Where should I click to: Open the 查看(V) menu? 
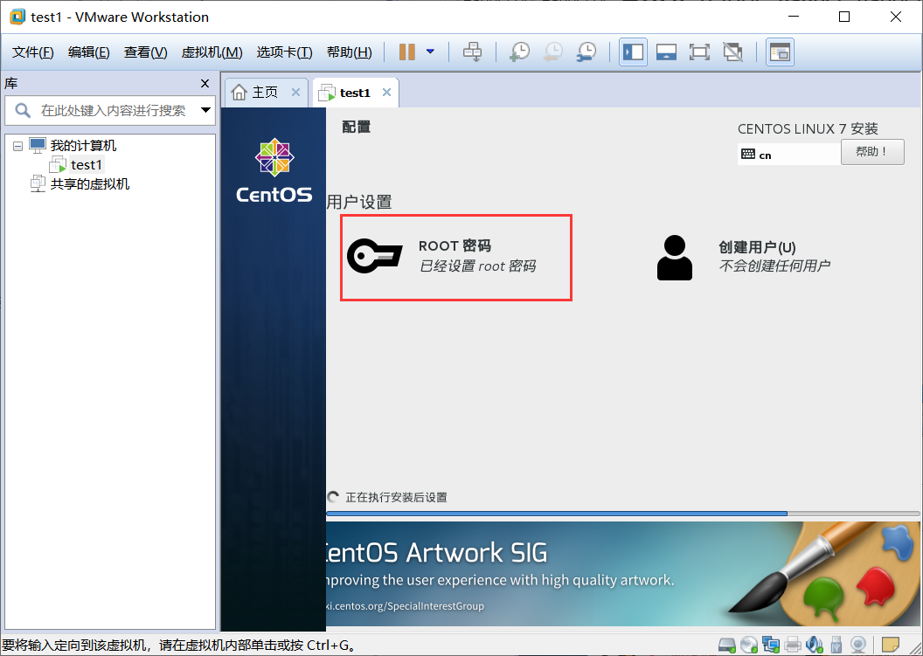(145, 52)
